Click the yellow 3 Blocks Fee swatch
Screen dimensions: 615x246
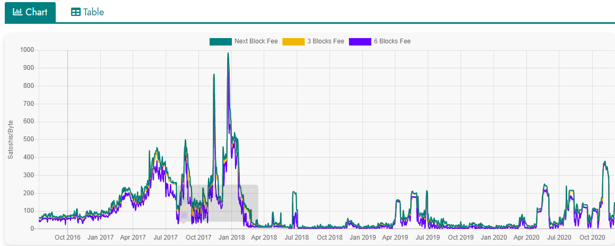click(x=293, y=41)
